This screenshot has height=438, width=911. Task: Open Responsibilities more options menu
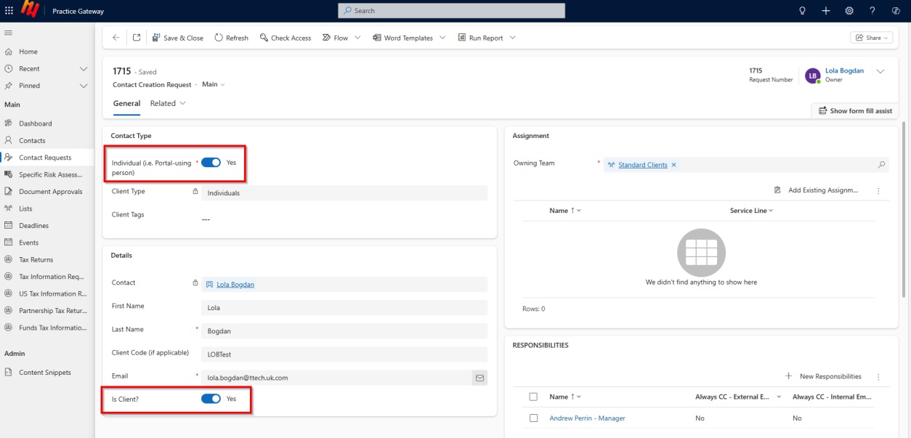pos(878,377)
